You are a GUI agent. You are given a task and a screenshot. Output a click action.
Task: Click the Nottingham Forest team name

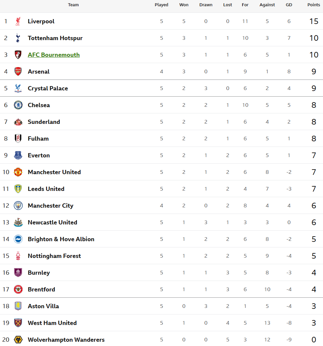(54, 256)
